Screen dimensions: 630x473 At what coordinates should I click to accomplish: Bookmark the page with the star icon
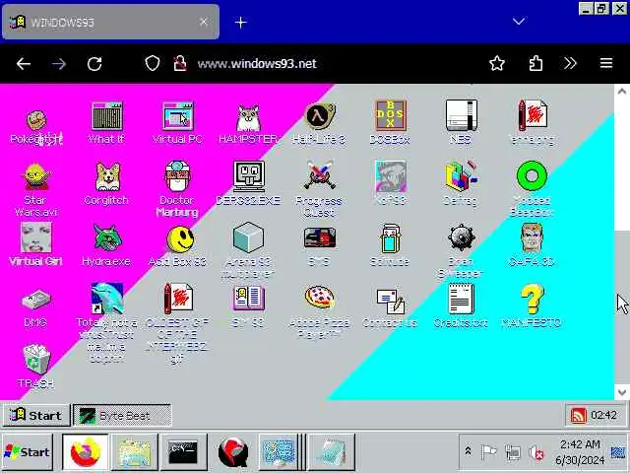tap(497, 63)
